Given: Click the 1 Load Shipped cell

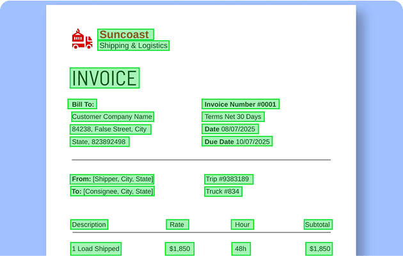Looking at the screenshot, I should (x=96, y=248).
